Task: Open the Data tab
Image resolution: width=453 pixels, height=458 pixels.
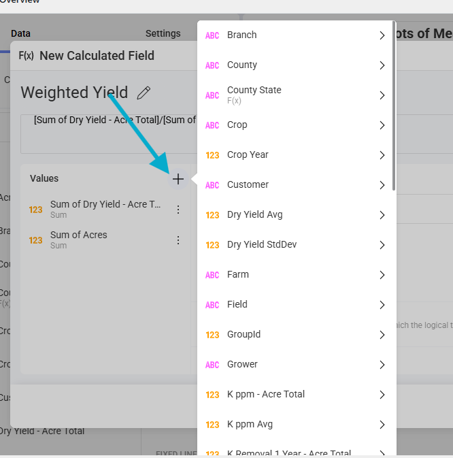Action: 20,33
